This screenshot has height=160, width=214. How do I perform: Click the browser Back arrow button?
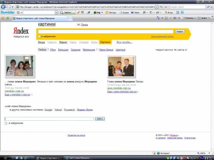[x=3, y=7]
